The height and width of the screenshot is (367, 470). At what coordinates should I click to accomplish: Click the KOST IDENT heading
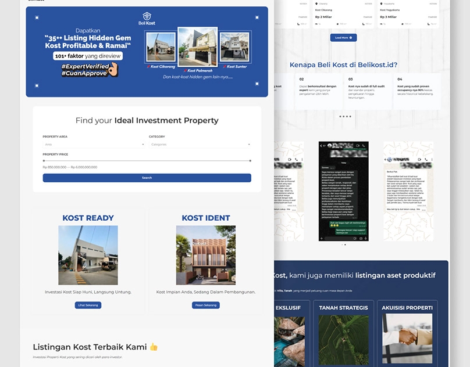[206, 218]
